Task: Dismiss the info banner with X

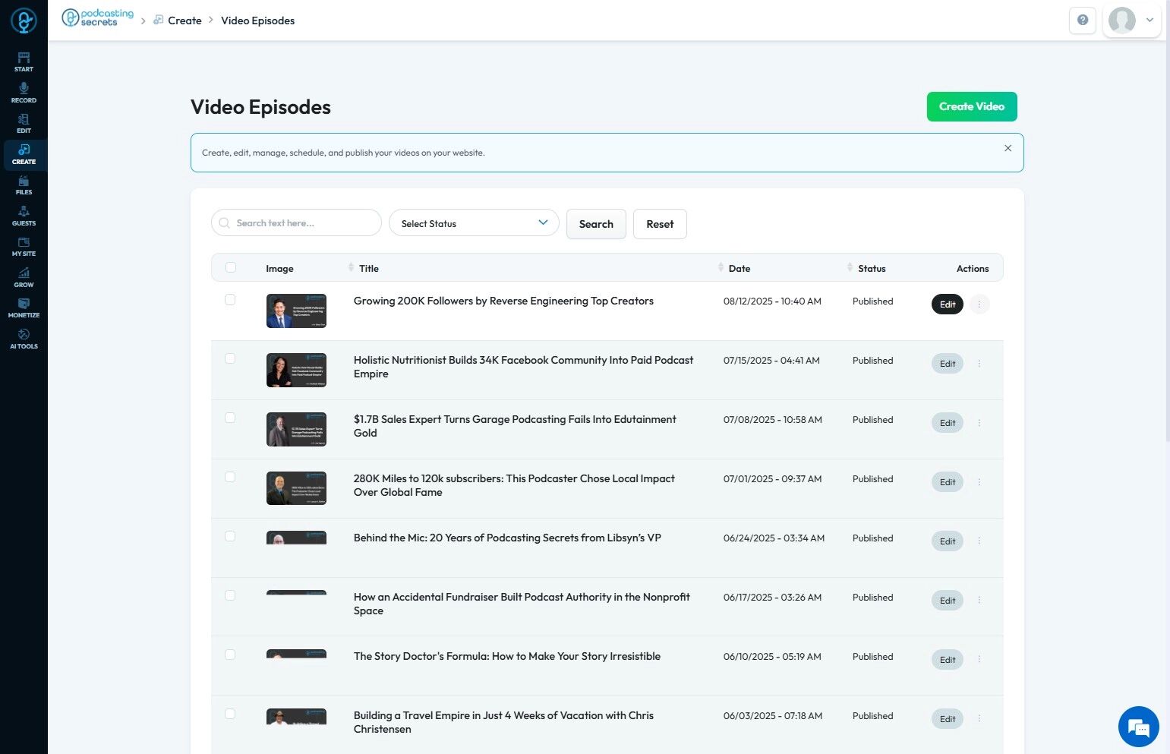Action: click(1008, 148)
